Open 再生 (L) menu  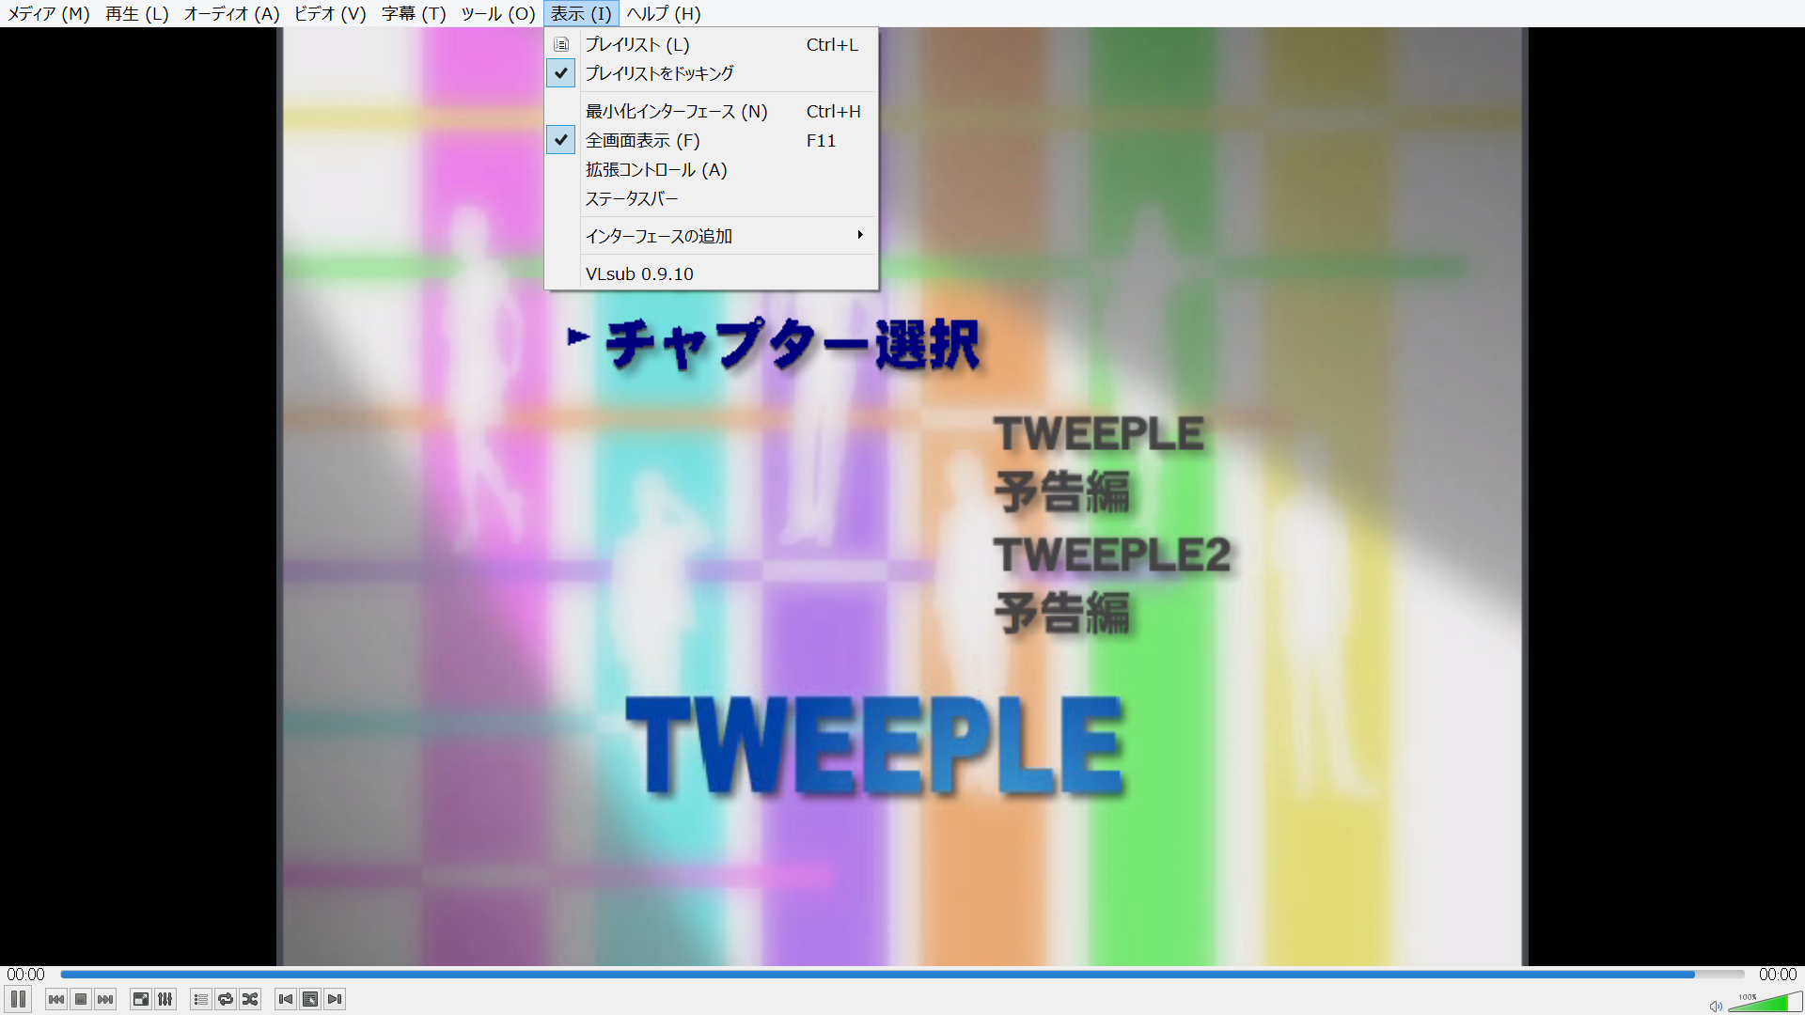pos(137,13)
